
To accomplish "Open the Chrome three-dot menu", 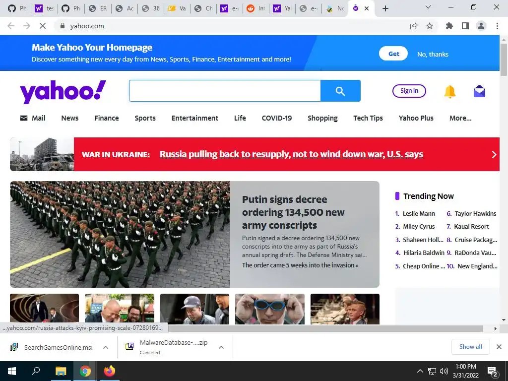I will pyautogui.click(x=497, y=26).
